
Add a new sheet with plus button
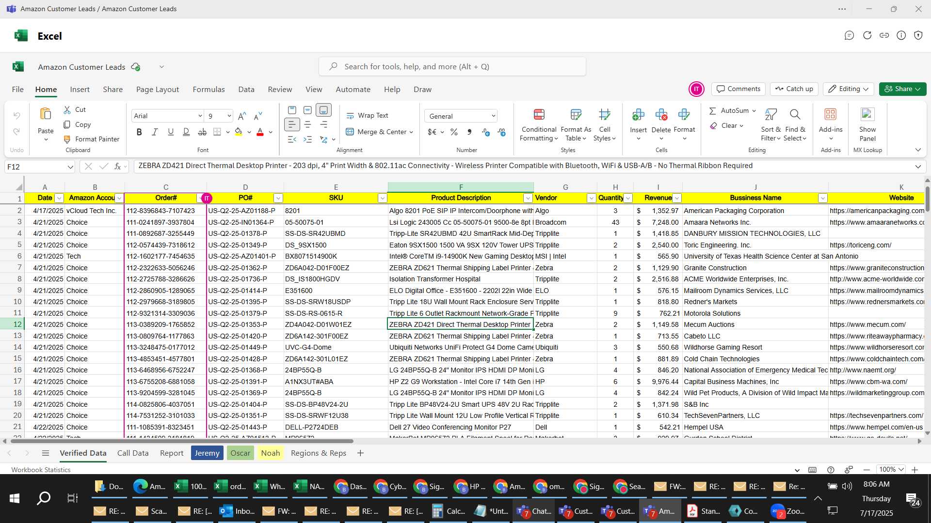pyautogui.click(x=360, y=453)
